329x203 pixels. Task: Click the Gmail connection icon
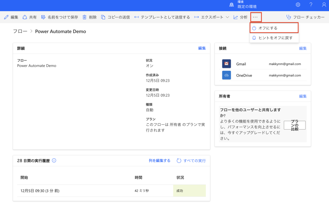tap(226, 64)
